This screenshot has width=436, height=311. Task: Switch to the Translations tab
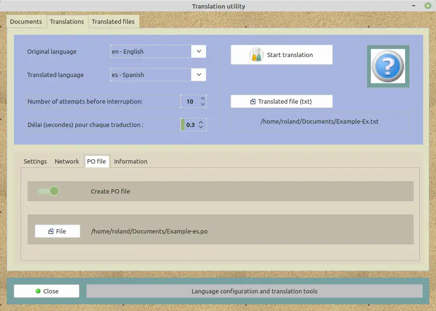(67, 21)
